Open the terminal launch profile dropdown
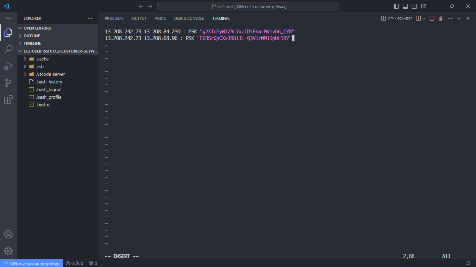This screenshot has height=267, width=476. (424, 18)
